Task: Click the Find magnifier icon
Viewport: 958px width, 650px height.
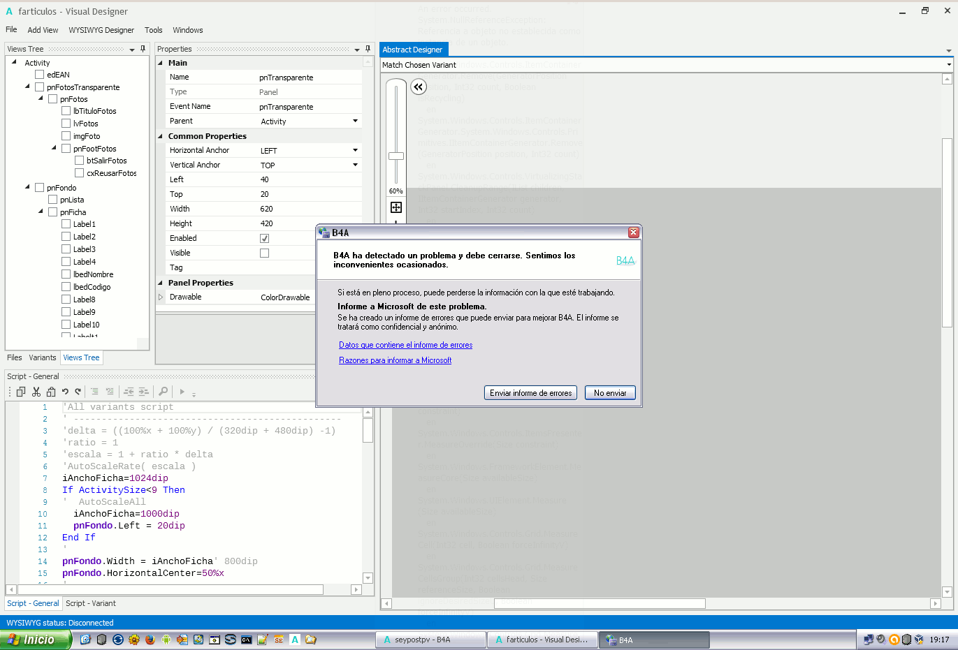Action: [x=164, y=392]
